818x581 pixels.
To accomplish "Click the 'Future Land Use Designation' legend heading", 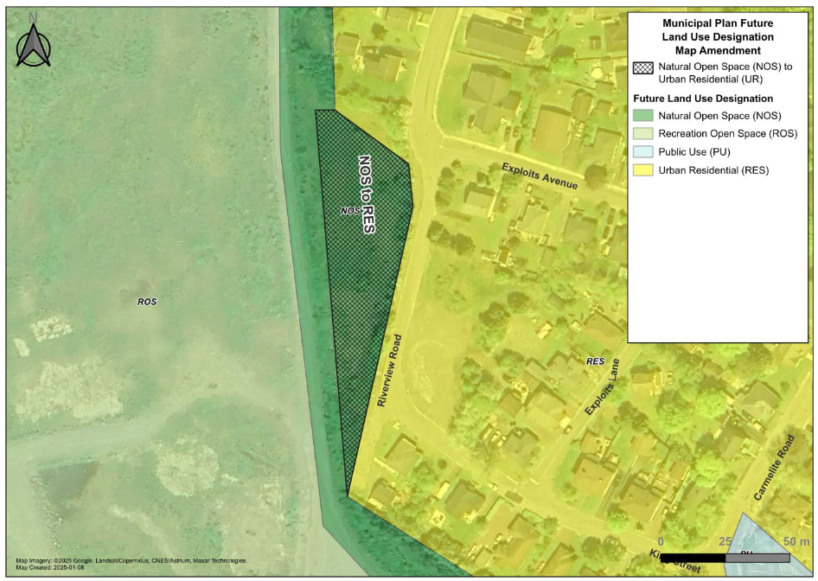I will pyautogui.click(x=703, y=99).
